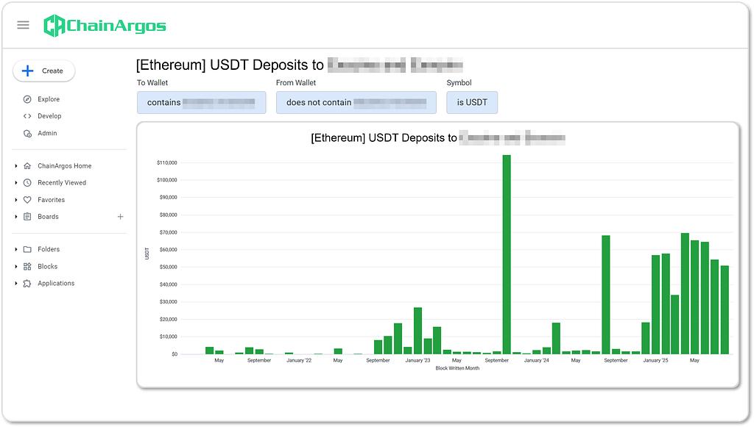Expand the Blocks section arrow
Image resolution: width=754 pixels, height=427 pixels.
(16, 267)
